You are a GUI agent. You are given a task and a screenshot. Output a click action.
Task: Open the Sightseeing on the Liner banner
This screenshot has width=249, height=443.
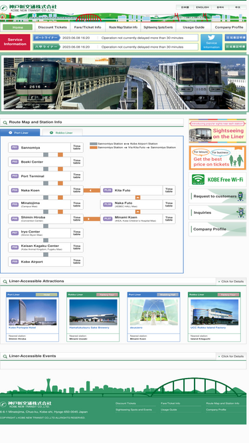pos(217,131)
